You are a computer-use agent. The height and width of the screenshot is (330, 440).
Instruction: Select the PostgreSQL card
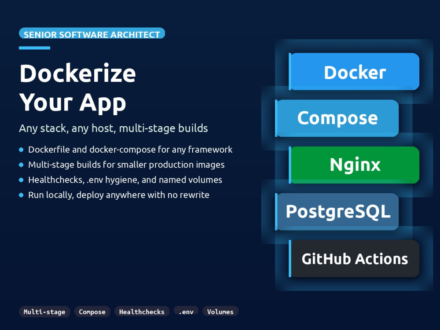pos(337,212)
